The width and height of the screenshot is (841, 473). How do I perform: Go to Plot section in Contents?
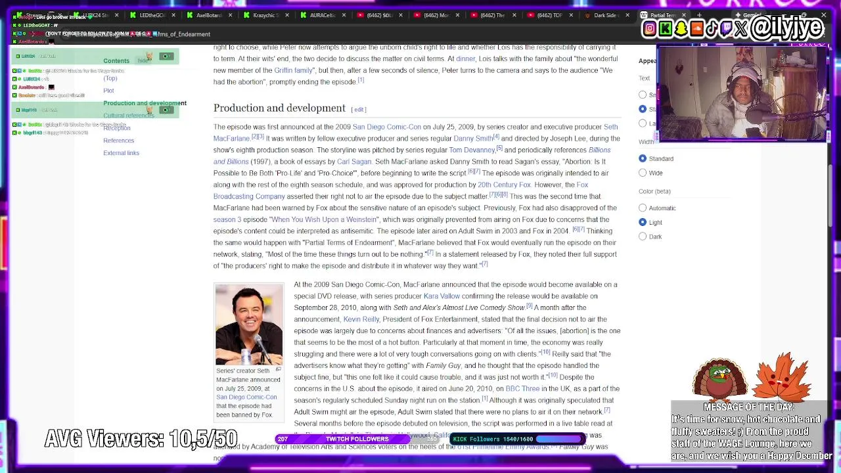click(108, 91)
